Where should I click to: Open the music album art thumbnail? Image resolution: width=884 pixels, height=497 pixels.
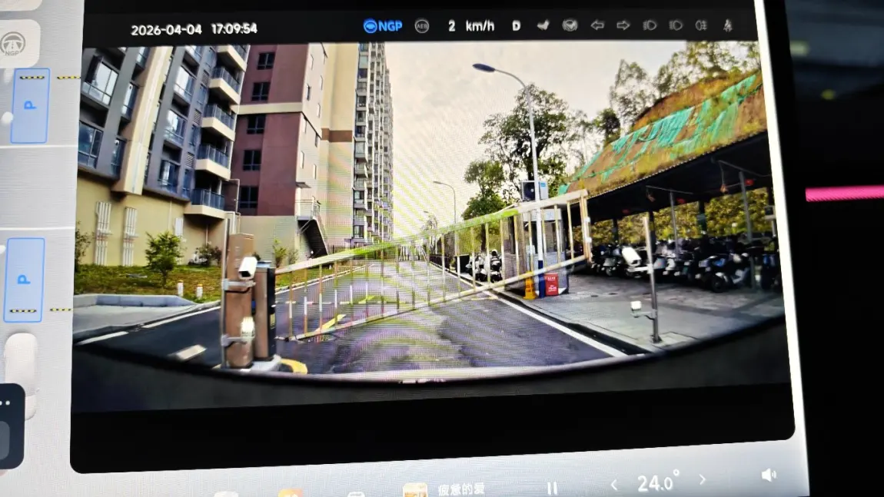click(415, 490)
